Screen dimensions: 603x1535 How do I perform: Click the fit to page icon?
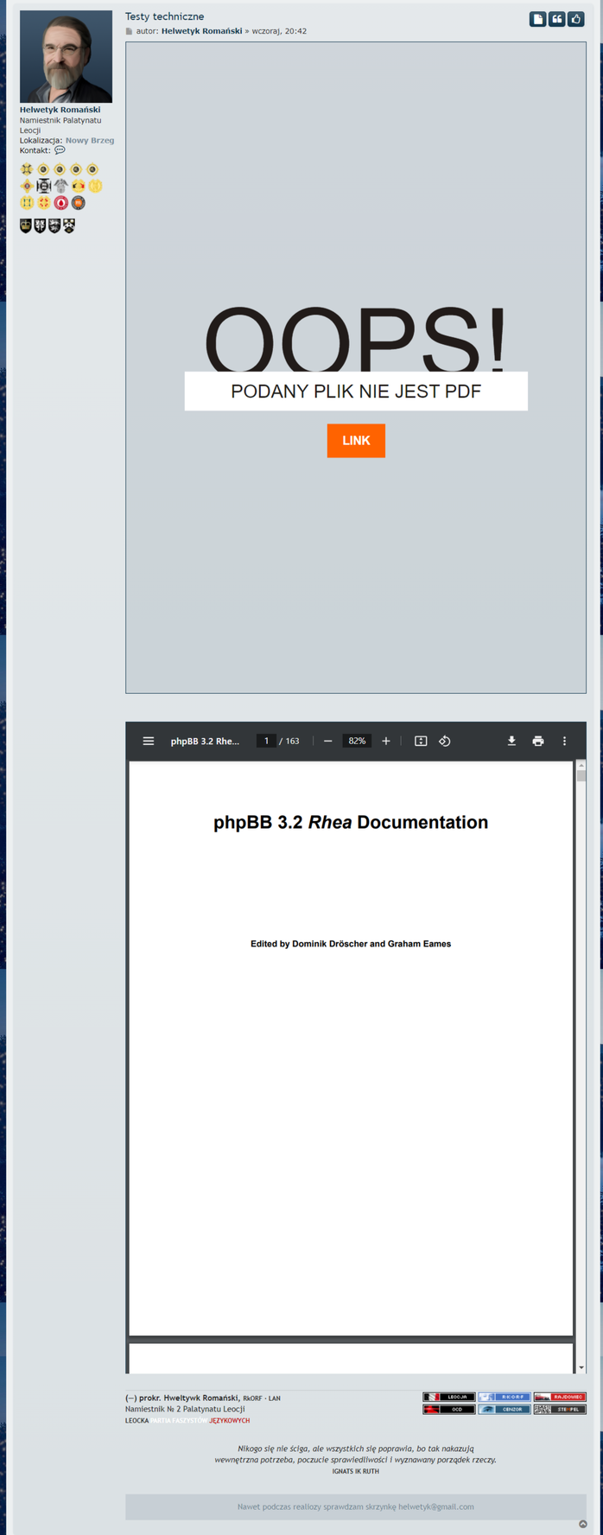pos(421,741)
